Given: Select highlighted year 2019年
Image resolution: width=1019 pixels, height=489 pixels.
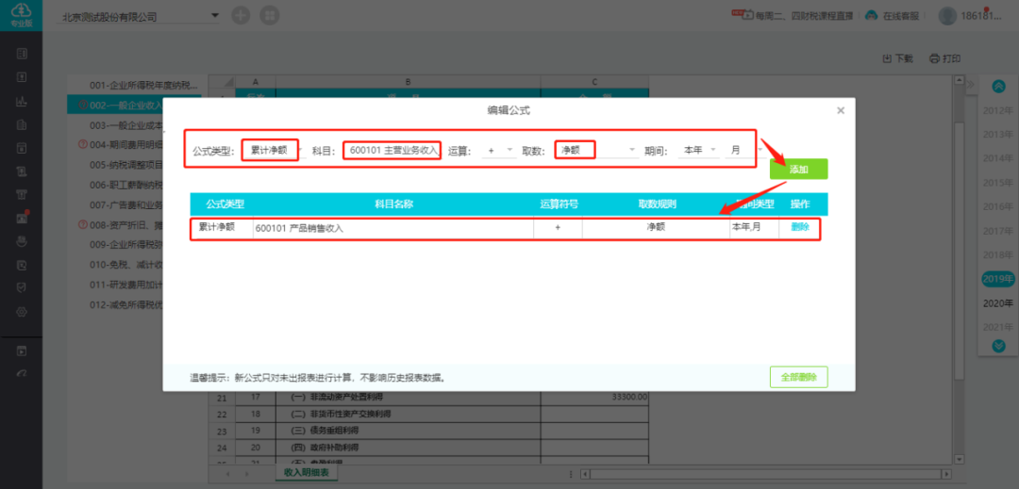Looking at the screenshot, I should 998,280.
